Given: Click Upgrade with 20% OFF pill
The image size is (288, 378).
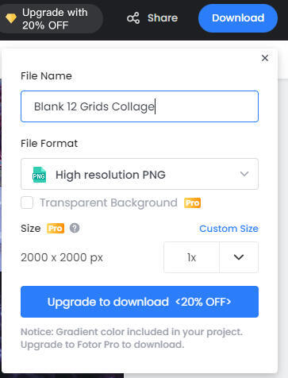Looking at the screenshot, I should (x=50, y=18).
